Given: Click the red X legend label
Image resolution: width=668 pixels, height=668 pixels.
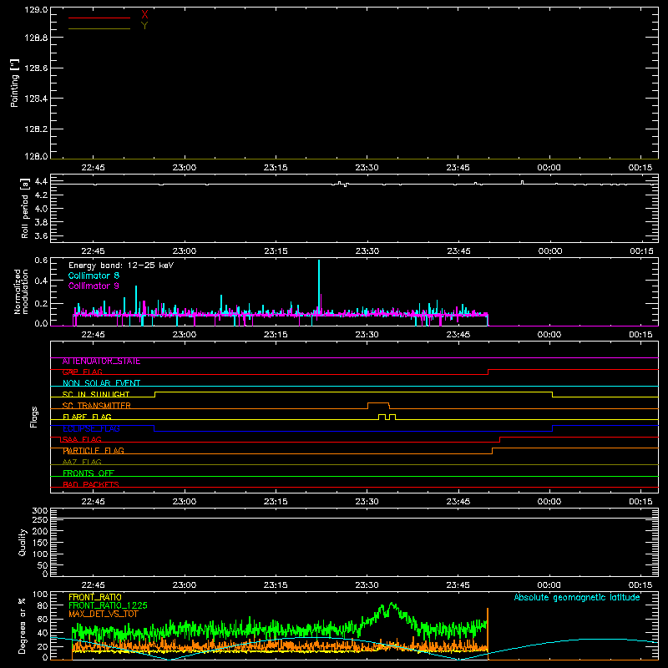Looking at the screenshot, I should tap(144, 15).
